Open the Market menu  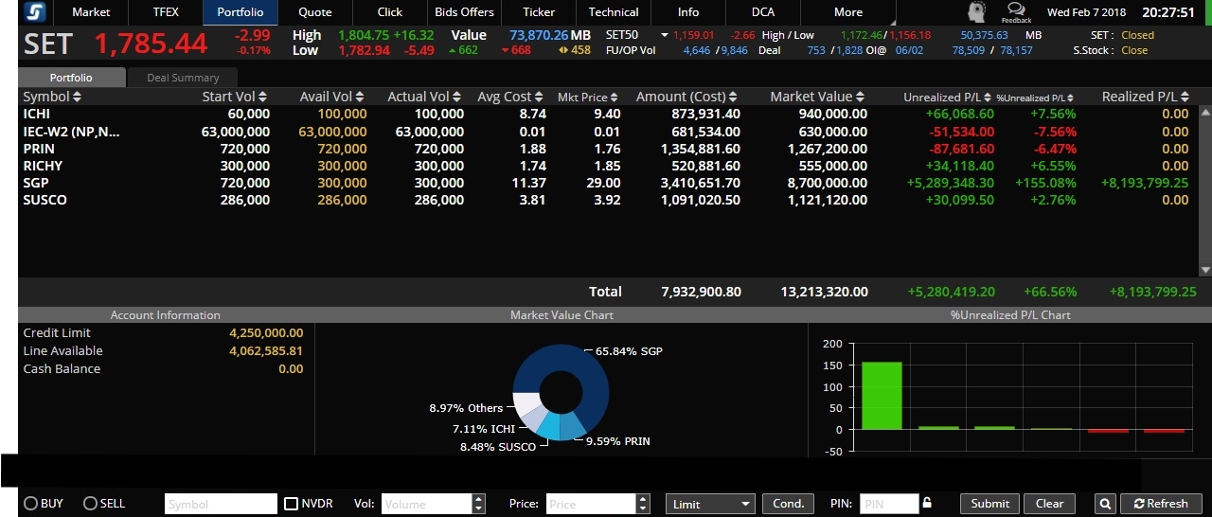point(91,12)
